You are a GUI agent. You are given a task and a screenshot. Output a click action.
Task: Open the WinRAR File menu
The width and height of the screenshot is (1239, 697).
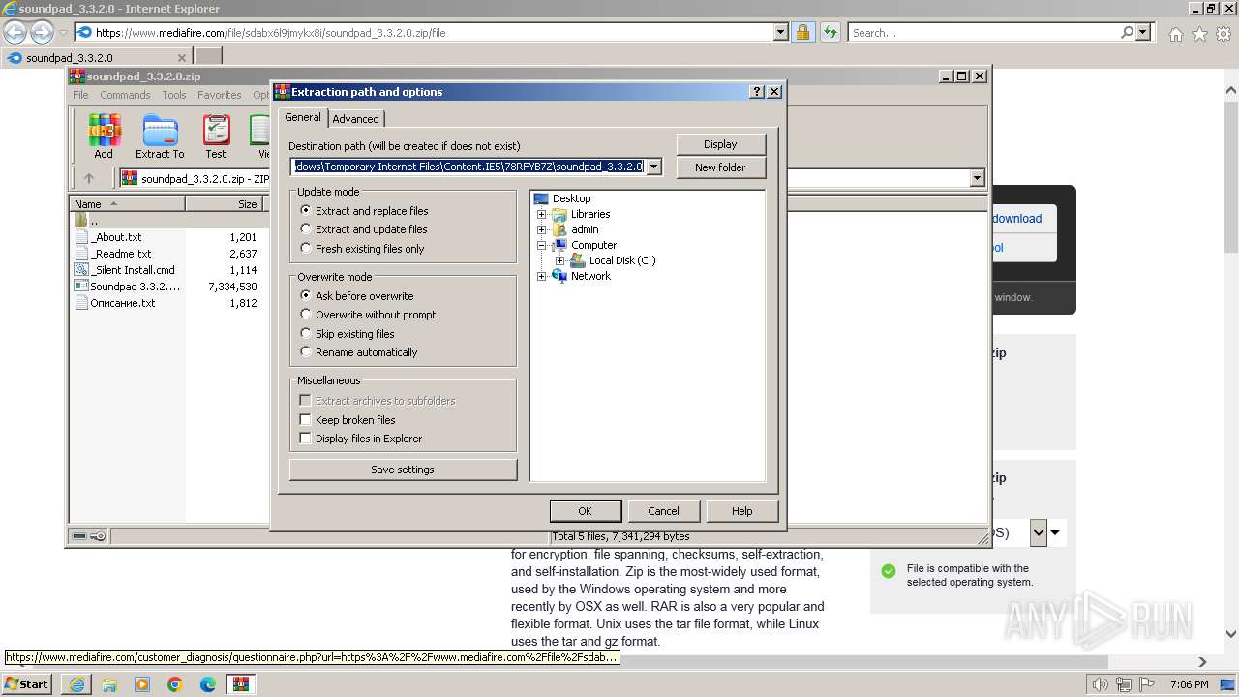click(x=80, y=95)
